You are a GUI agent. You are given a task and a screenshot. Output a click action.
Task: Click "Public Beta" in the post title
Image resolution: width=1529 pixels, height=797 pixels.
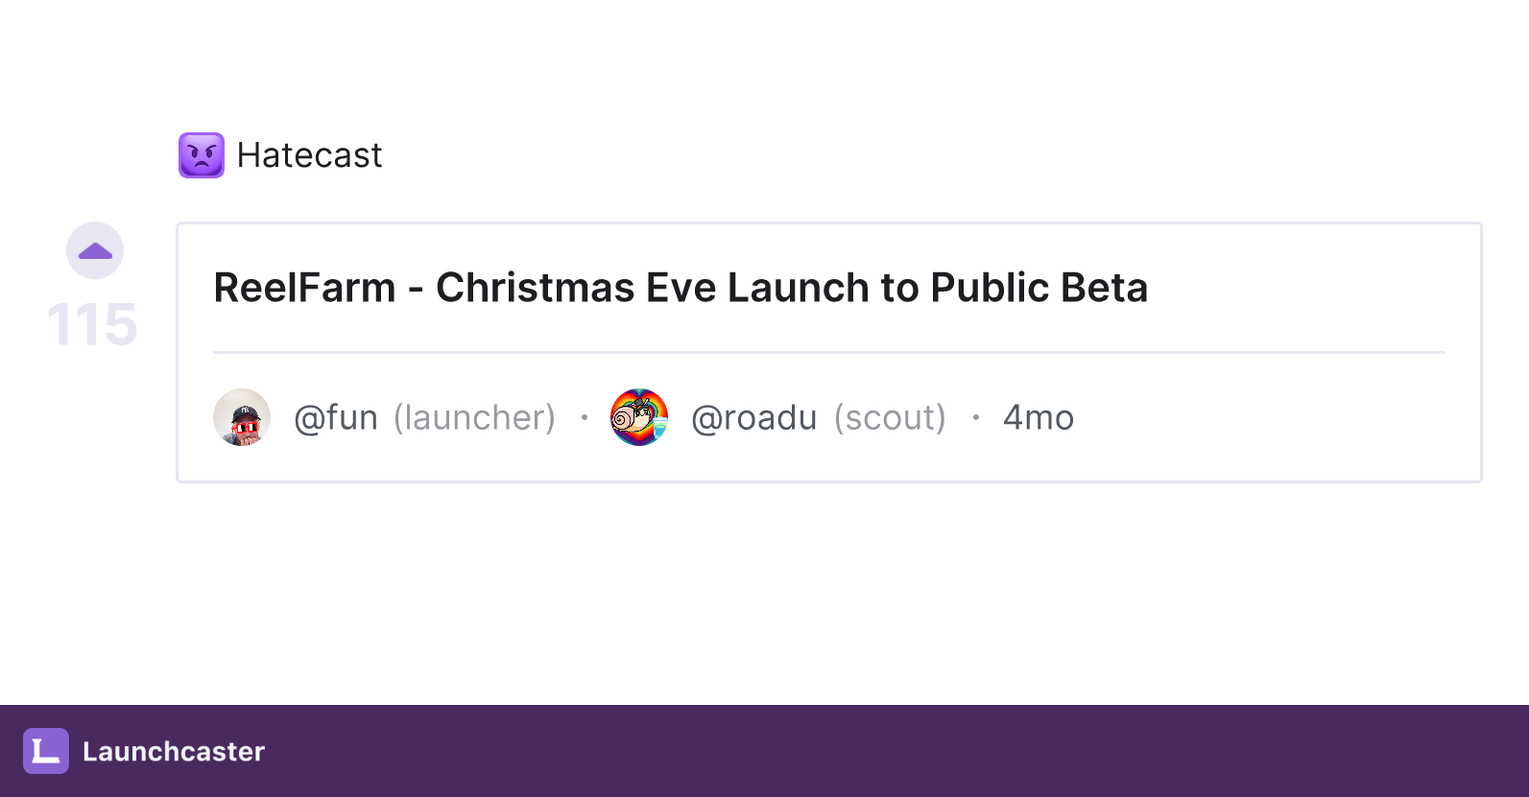[1039, 288]
